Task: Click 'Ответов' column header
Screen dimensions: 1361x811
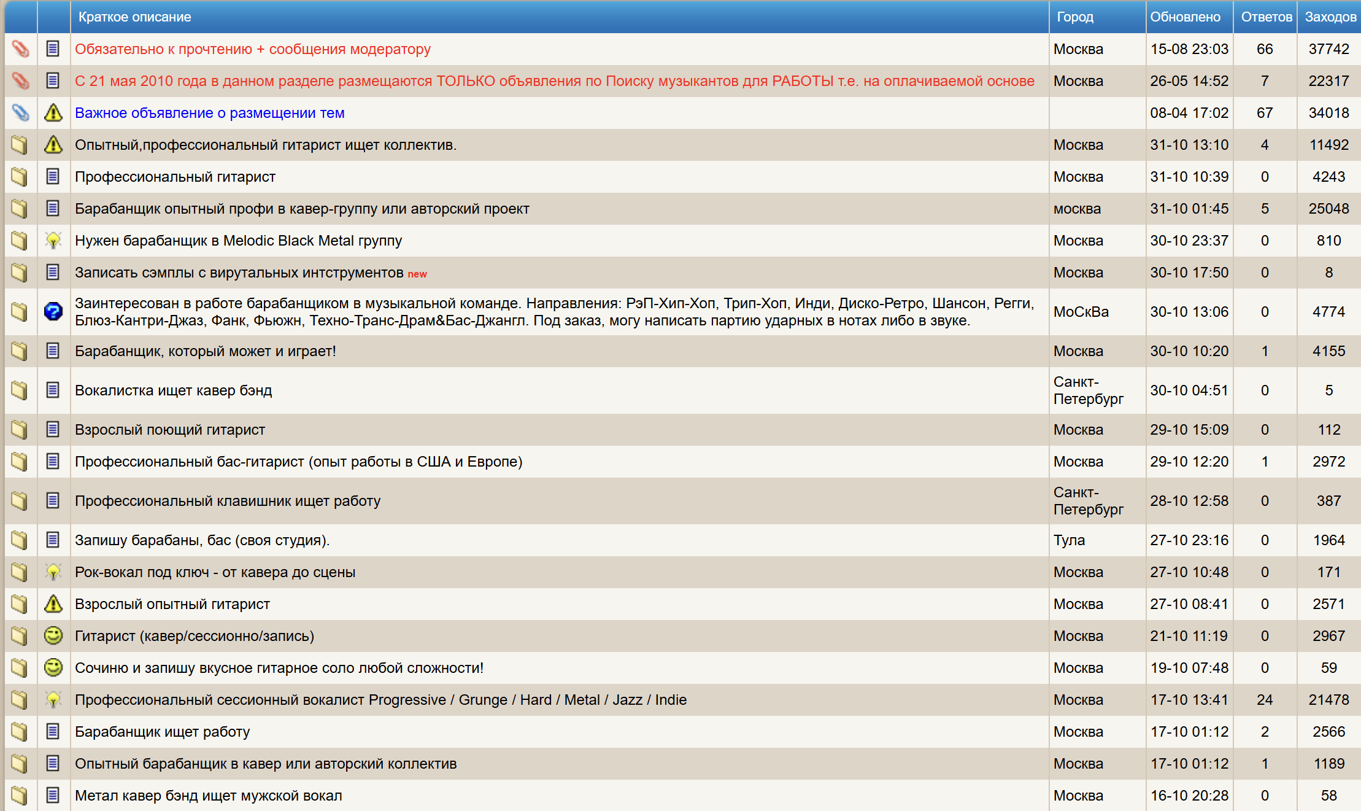Action: (1266, 17)
